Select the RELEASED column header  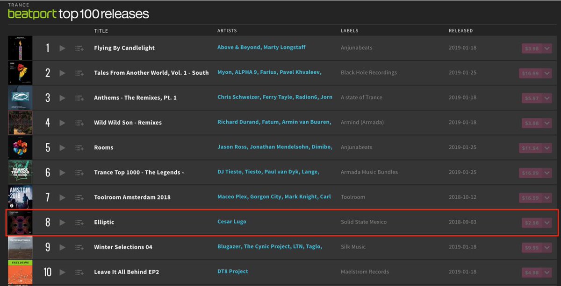click(x=461, y=31)
